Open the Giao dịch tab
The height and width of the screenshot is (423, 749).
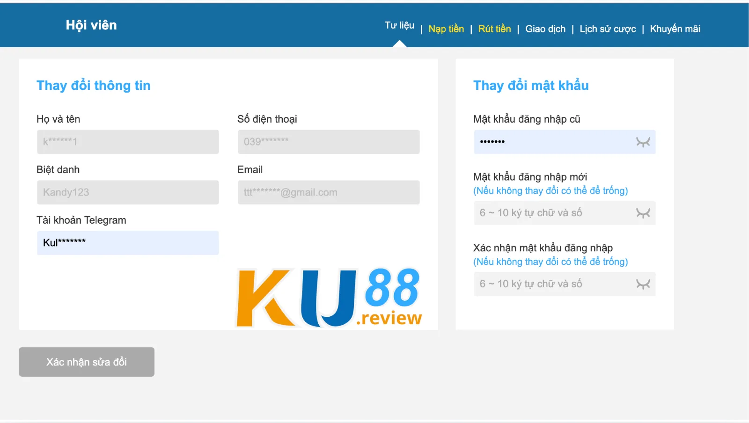click(545, 29)
